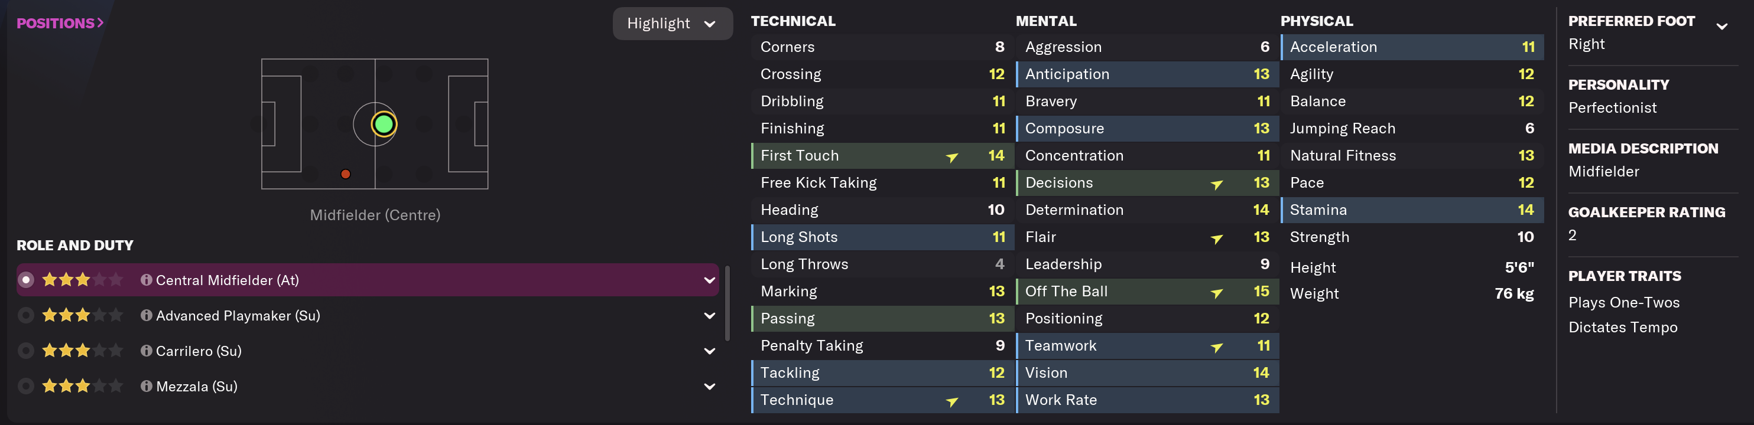Click the green centre midfield position dot
The height and width of the screenshot is (425, 1754).
point(384,124)
